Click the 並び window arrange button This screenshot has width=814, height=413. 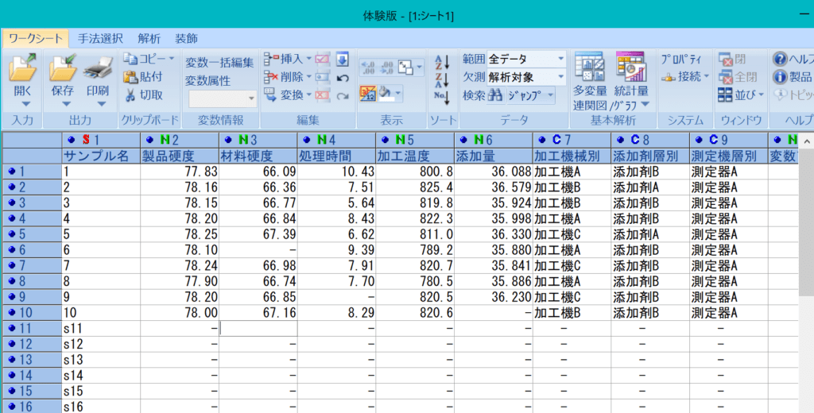(741, 95)
